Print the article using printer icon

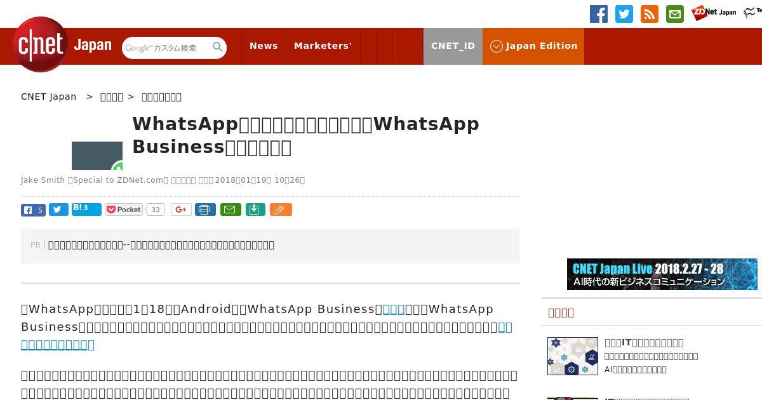[x=205, y=210]
